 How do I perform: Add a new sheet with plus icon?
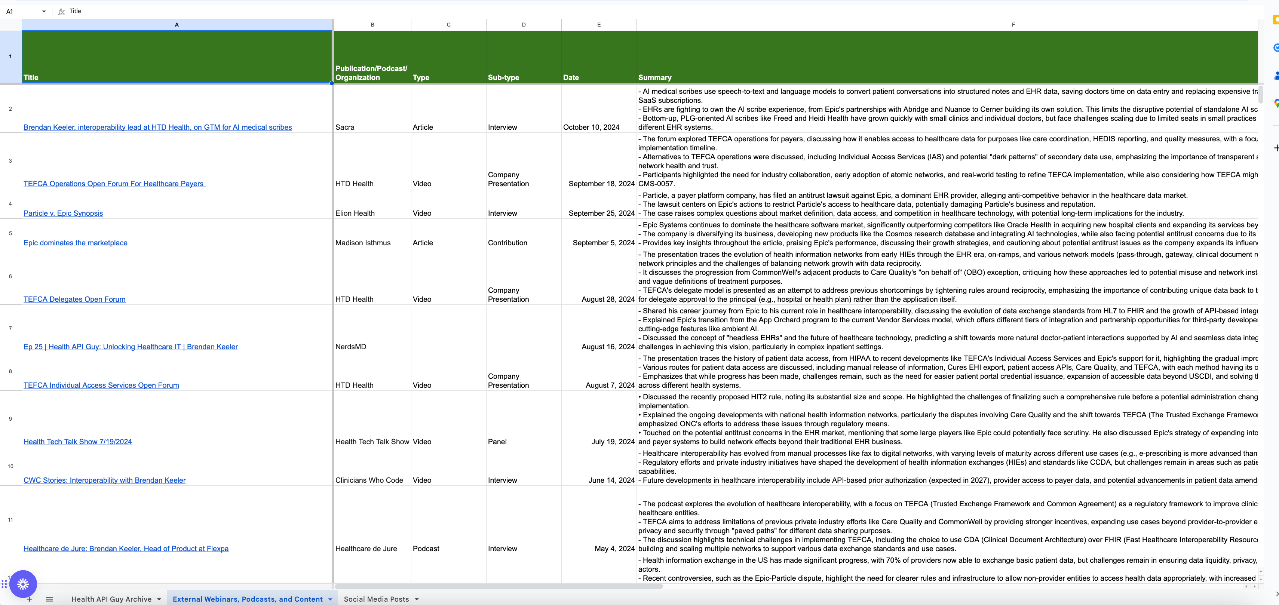coord(30,599)
